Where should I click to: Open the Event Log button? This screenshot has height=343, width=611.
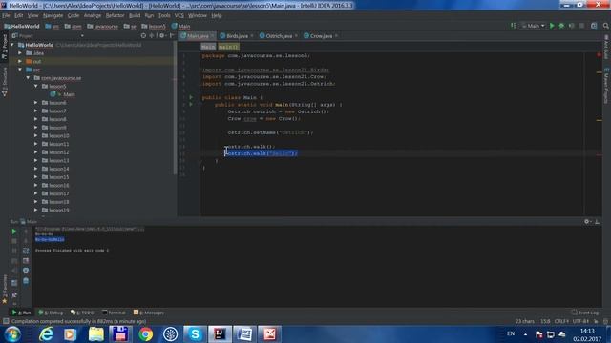coord(585,313)
